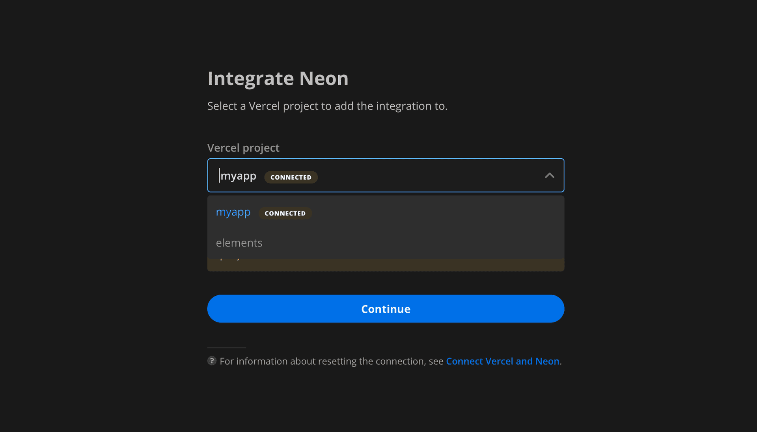Click the CONNECTED badge next to myapp option

pyautogui.click(x=285, y=213)
